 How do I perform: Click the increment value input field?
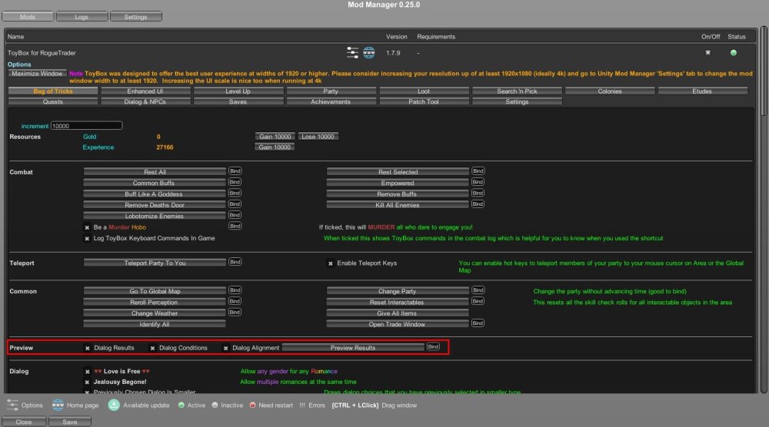click(86, 125)
